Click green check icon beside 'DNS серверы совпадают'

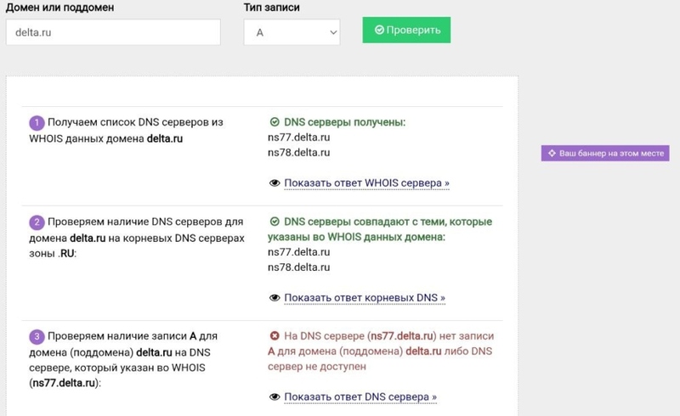point(275,222)
